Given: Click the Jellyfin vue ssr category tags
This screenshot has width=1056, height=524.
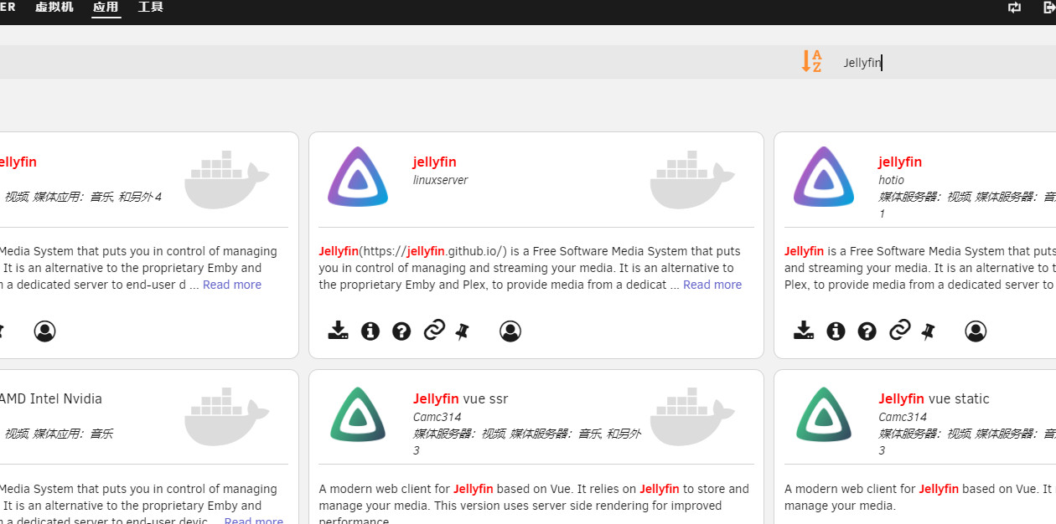Looking at the screenshot, I should click(x=527, y=442).
